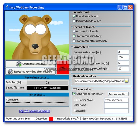
Task: Toggle Send files to FTP server checkbox
Action: [74, 94]
